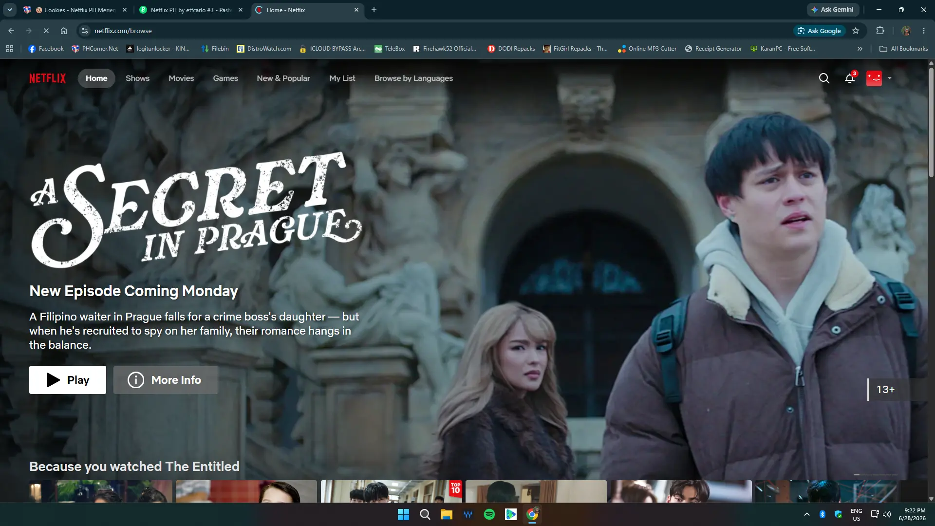Click the Chrome taskbar icon

pyautogui.click(x=532, y=514)
